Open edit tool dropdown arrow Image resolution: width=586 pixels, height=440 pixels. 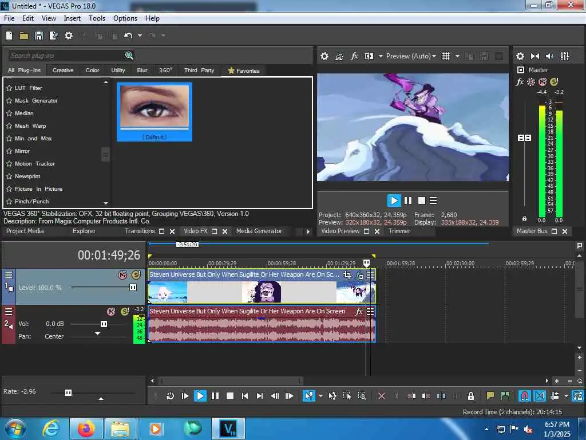[x=320, y=396]
